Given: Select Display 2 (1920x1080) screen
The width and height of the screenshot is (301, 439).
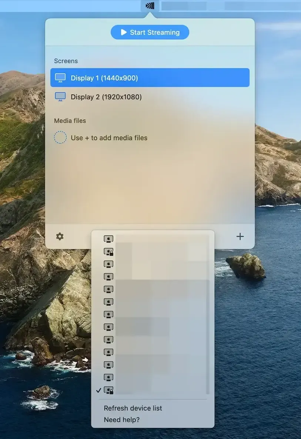Looking at the screenshot, I should 150,97.
